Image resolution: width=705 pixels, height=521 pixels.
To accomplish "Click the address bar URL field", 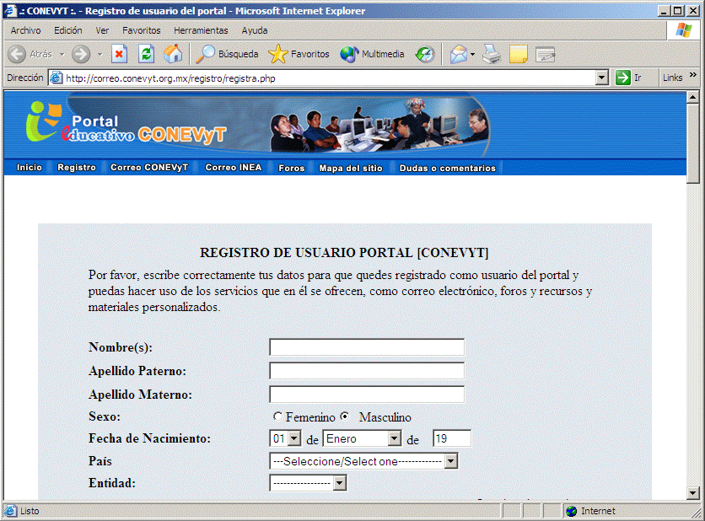I will click(x=330, y=78).
